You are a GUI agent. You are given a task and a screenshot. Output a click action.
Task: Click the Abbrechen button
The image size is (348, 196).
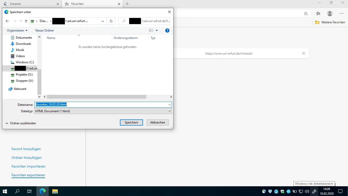157,122
